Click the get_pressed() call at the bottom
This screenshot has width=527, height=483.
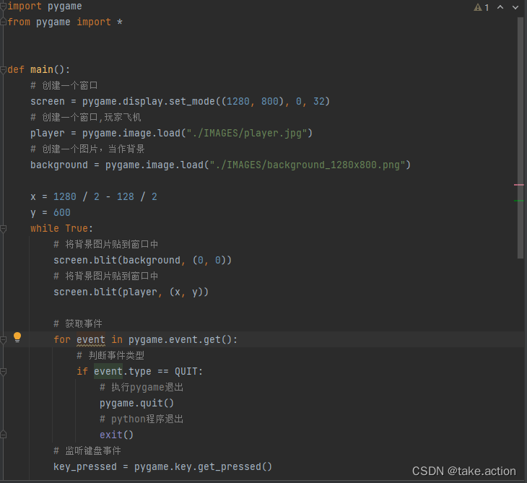click(x=235, y=466)
